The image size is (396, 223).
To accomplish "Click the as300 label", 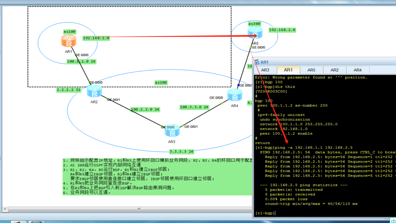I will click(254, 24).
